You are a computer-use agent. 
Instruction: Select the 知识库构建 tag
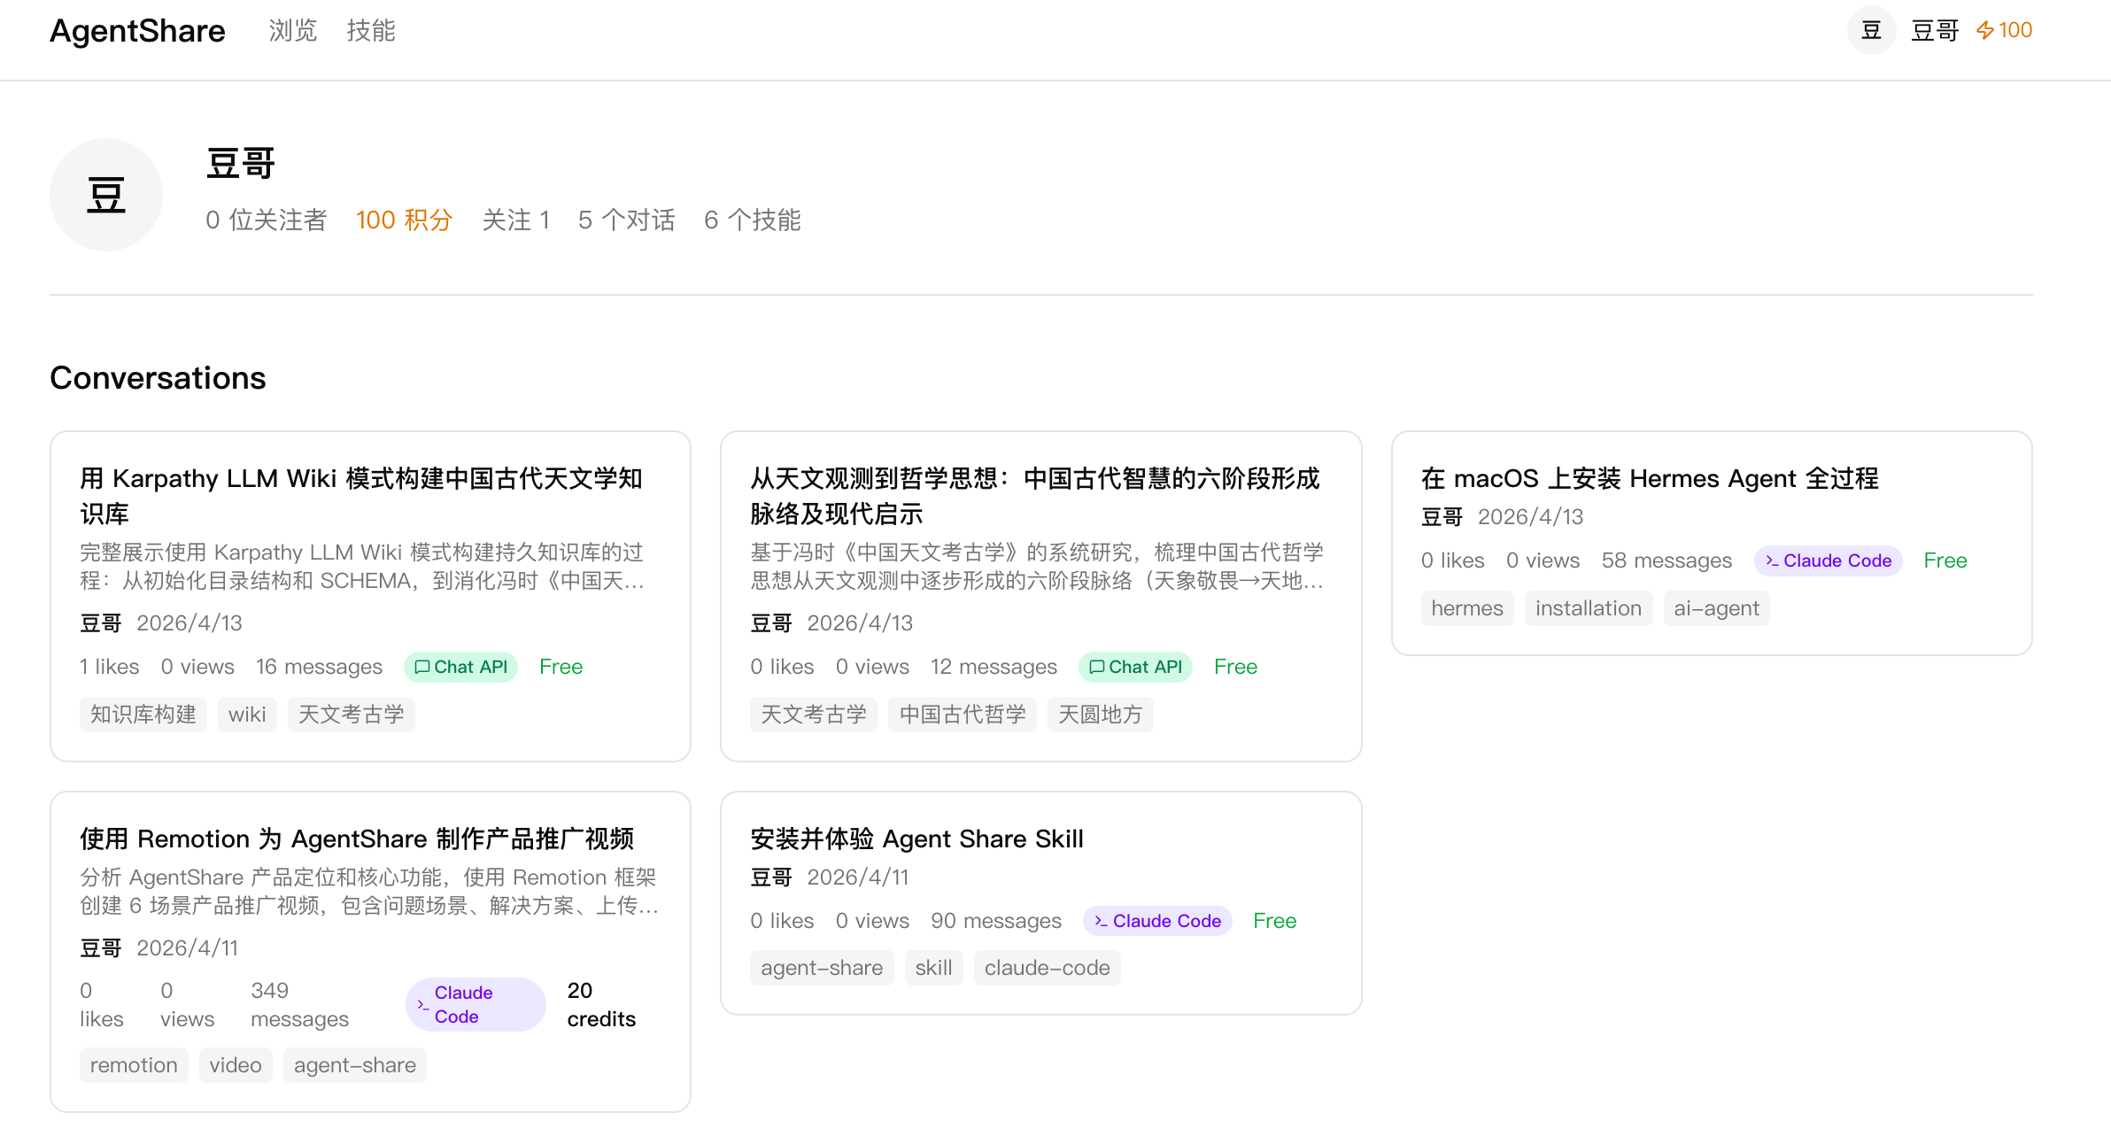[x=143, y=715]
